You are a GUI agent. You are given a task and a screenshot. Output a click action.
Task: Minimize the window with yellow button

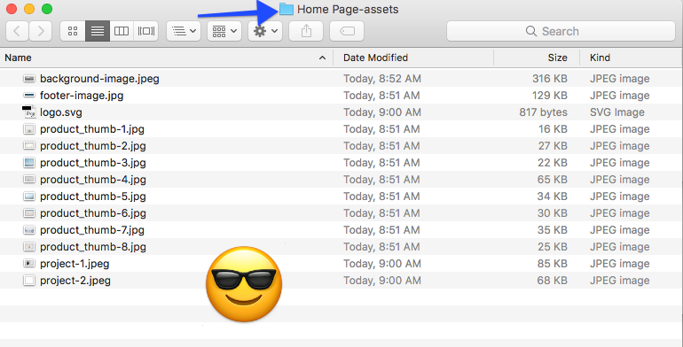29,9
